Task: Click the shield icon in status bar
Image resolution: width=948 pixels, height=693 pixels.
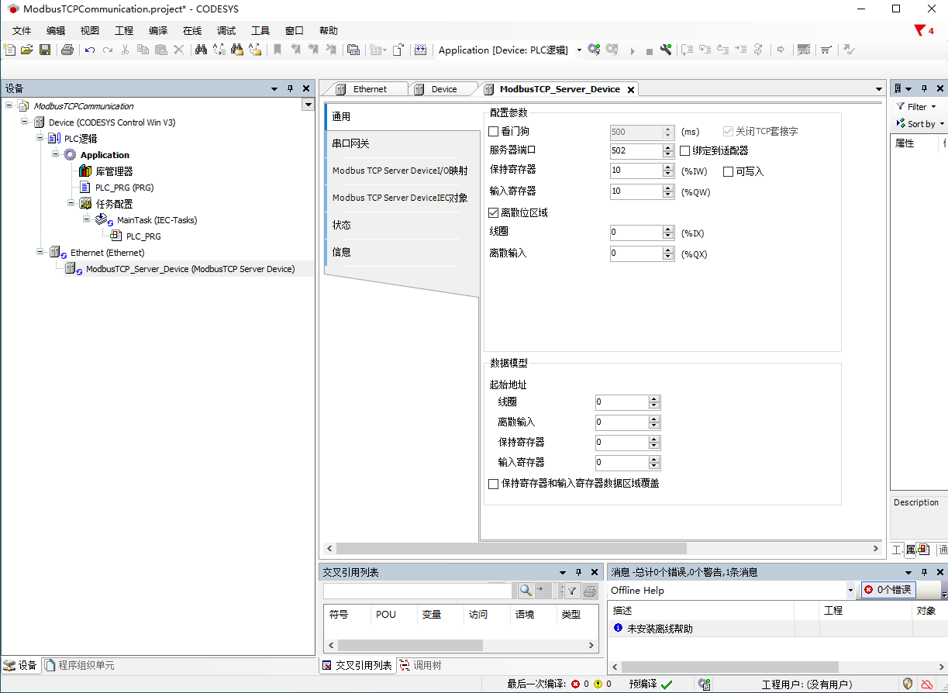Action: pyautogui.click(x=908, y=684)
